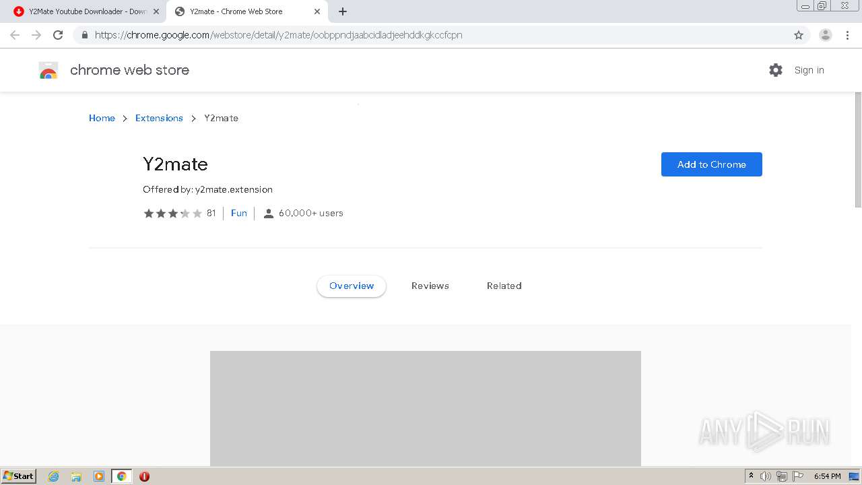Switch to the Overview tab
This screenshot has height=485, width=862.
pos(352,286)
